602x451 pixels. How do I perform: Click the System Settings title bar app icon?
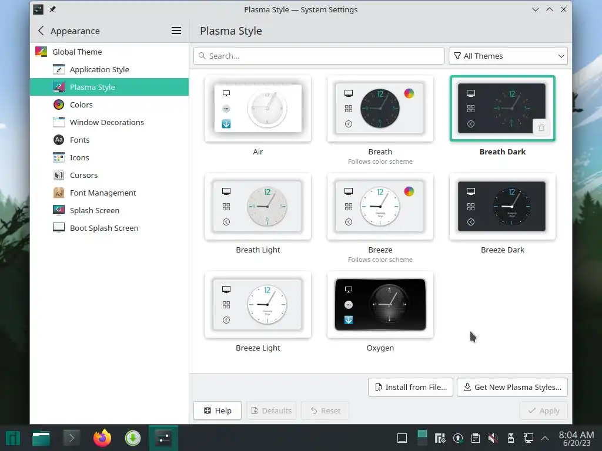click(x=38, y=9)
